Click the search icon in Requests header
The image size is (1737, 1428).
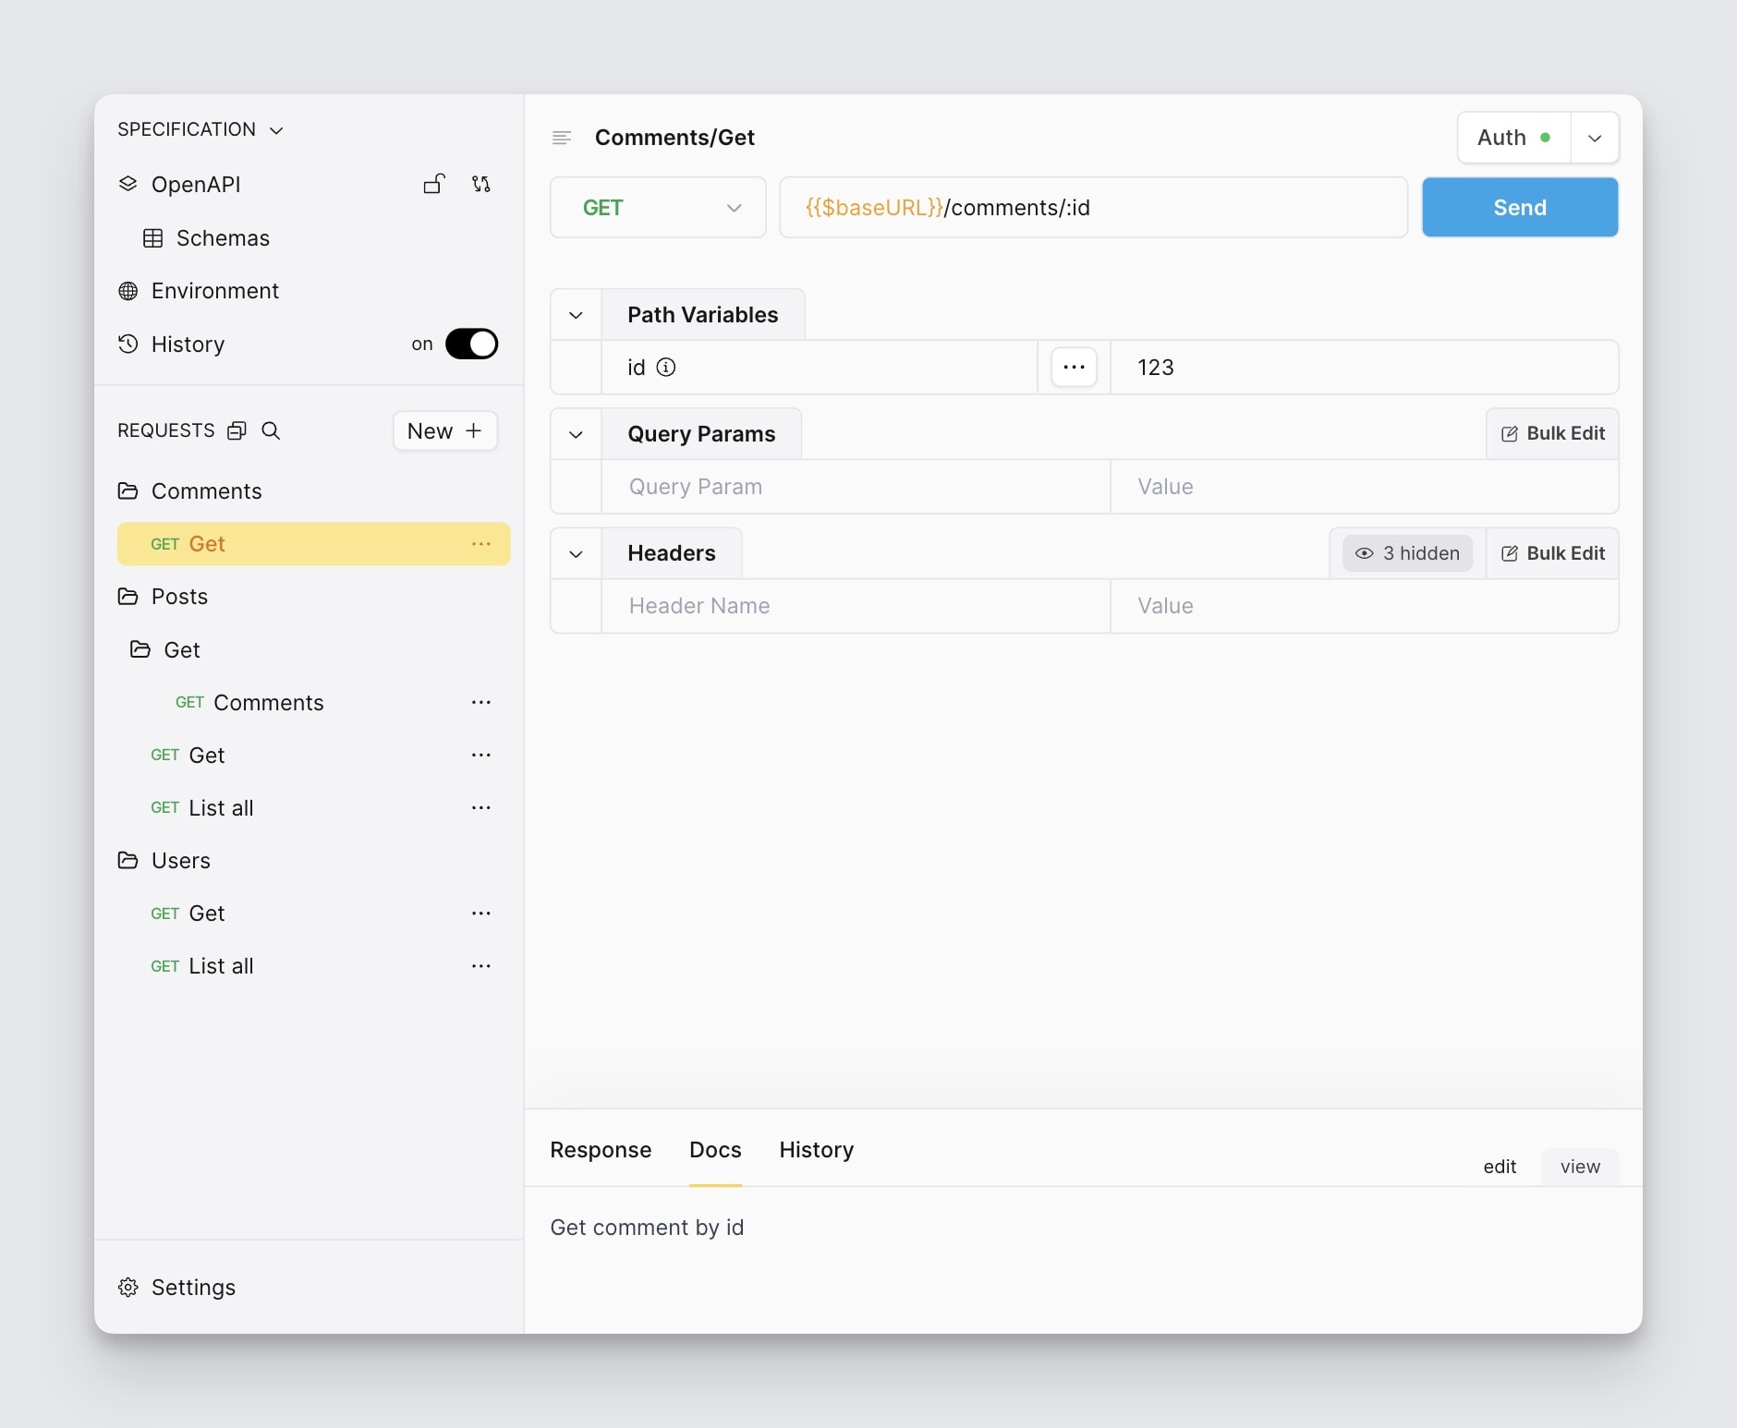point(271,430)
